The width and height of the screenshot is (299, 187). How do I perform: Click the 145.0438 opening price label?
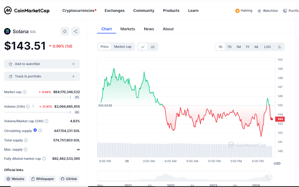pyautogui.click(x=105, y=106)
